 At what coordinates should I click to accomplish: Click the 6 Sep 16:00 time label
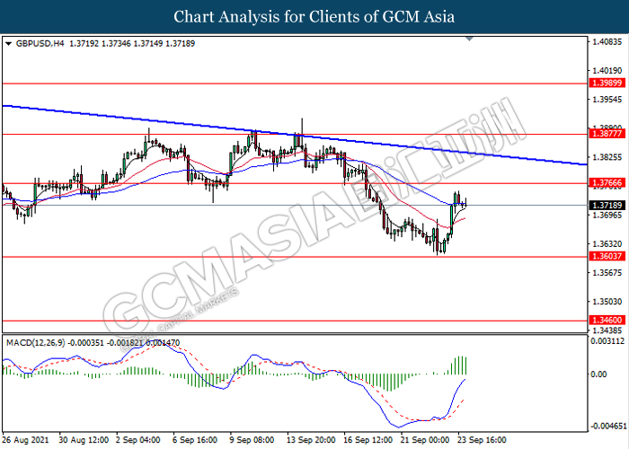(195, 440)
